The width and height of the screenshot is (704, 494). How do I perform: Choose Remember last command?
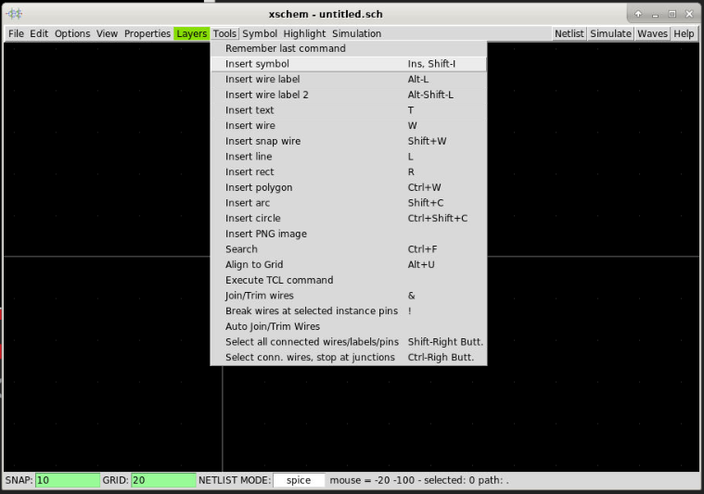[x=349, y=48]
